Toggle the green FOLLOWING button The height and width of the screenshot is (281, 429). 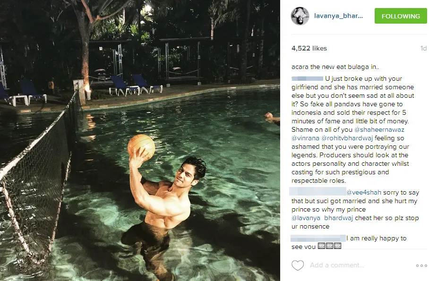click(401, 16)
